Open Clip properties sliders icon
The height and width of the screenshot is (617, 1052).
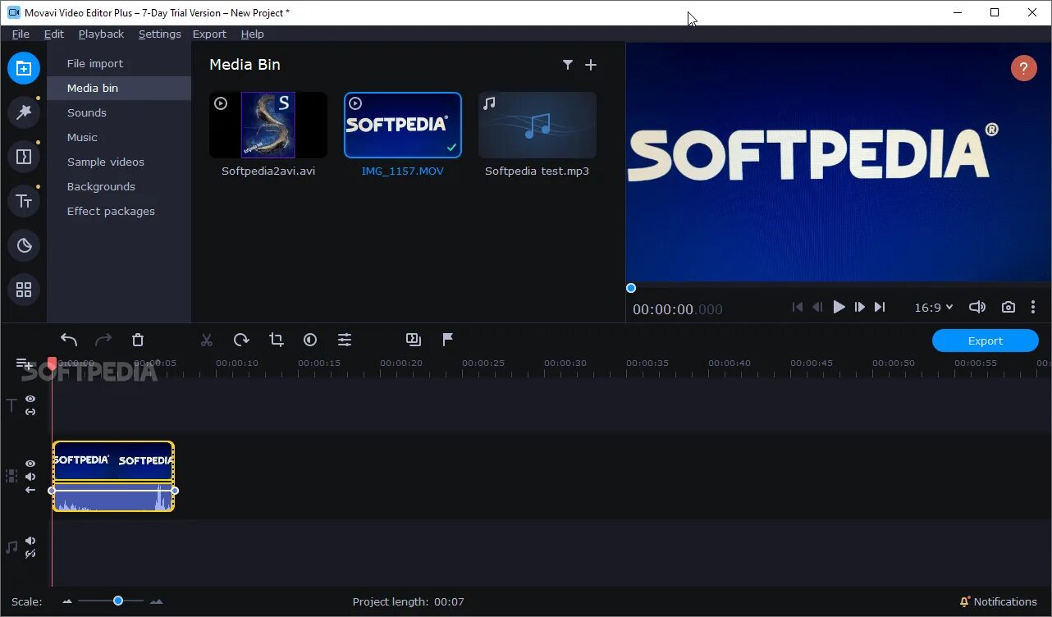[x=345, y=340]
